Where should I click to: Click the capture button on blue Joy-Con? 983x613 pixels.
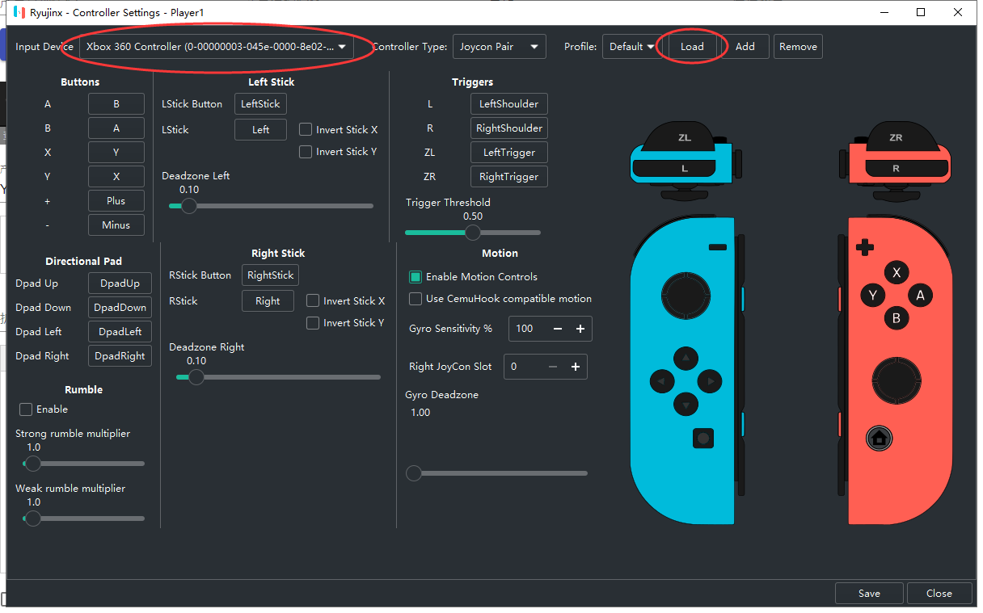(x=703, y=439)
